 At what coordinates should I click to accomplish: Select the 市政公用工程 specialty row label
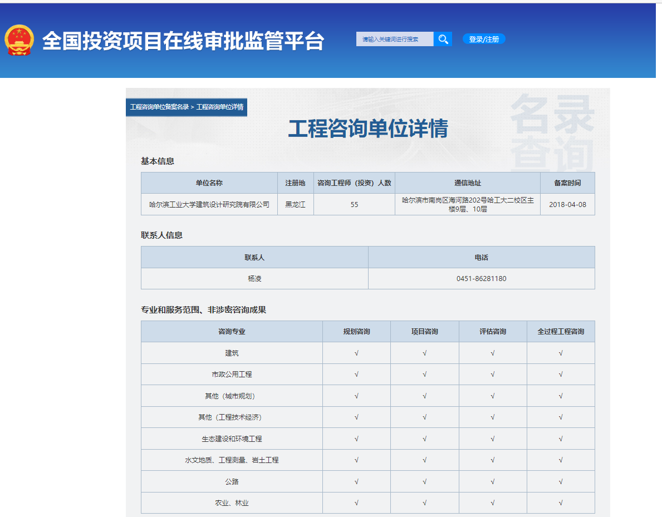coord(232,375)
